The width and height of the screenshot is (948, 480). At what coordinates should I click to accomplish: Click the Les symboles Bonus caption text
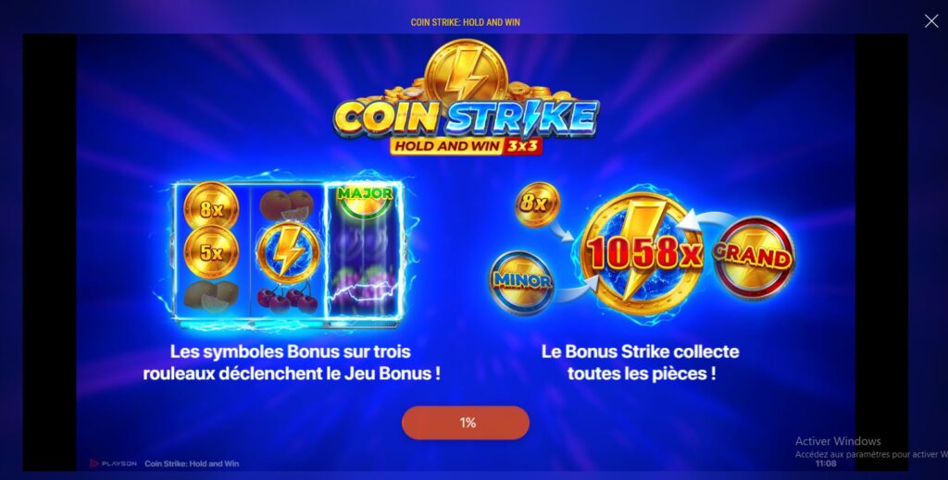click(x=291, y=363)
